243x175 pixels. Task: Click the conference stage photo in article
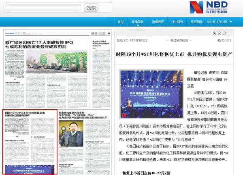coord(151,94)
